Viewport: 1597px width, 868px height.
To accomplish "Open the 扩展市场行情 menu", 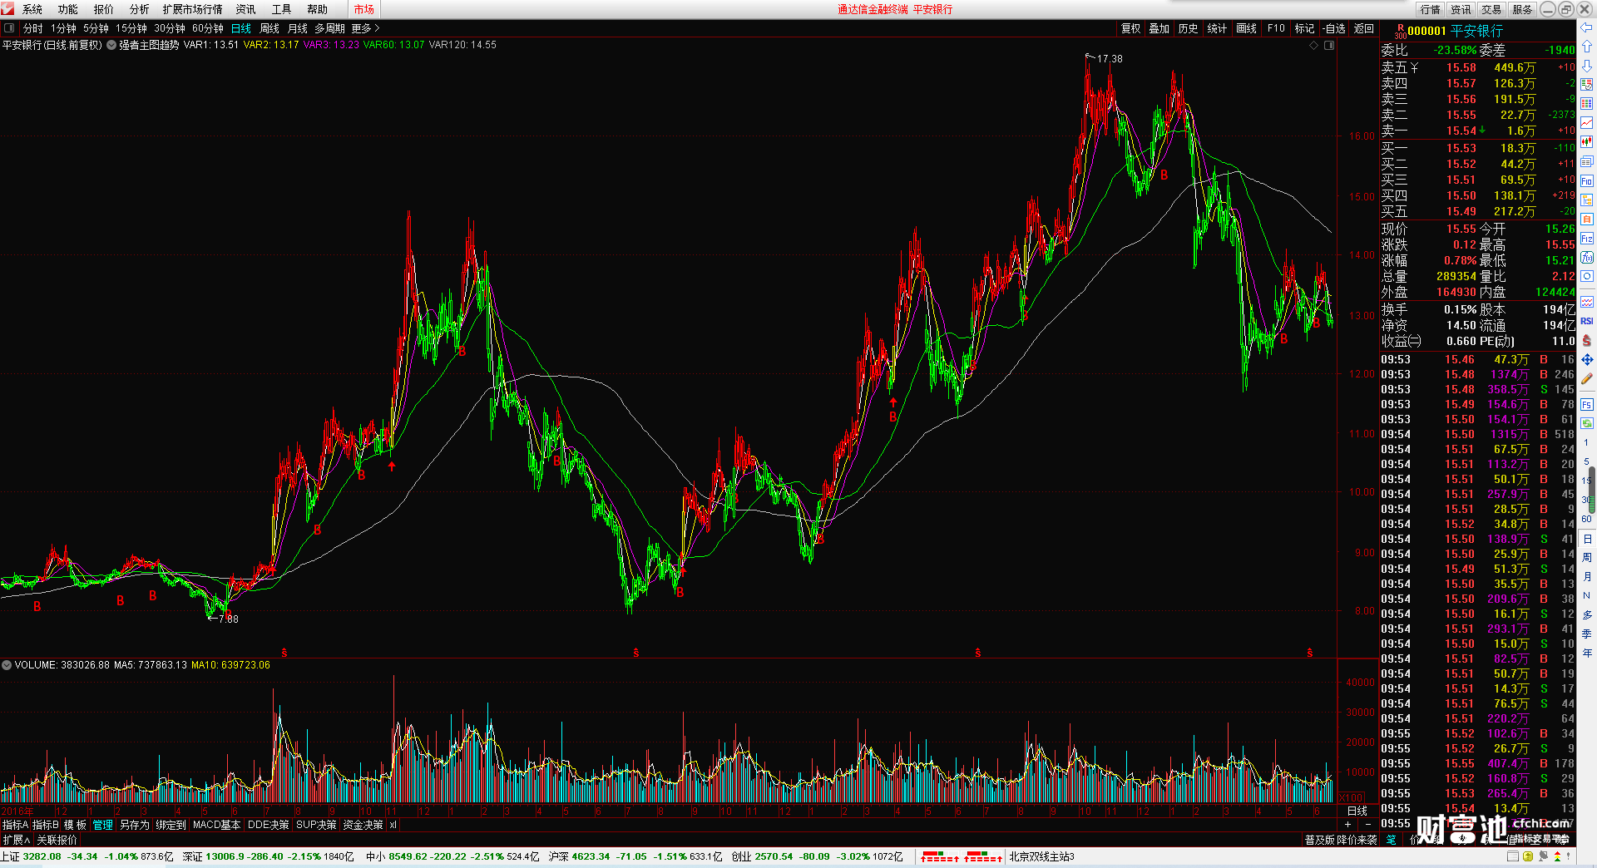I will point(193,9).
